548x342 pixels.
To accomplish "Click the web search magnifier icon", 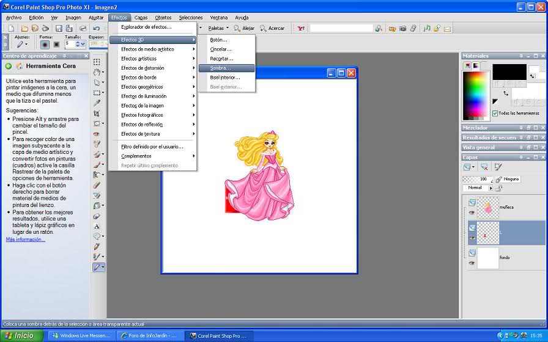I will pyautogui.click(x=379, y=28).
